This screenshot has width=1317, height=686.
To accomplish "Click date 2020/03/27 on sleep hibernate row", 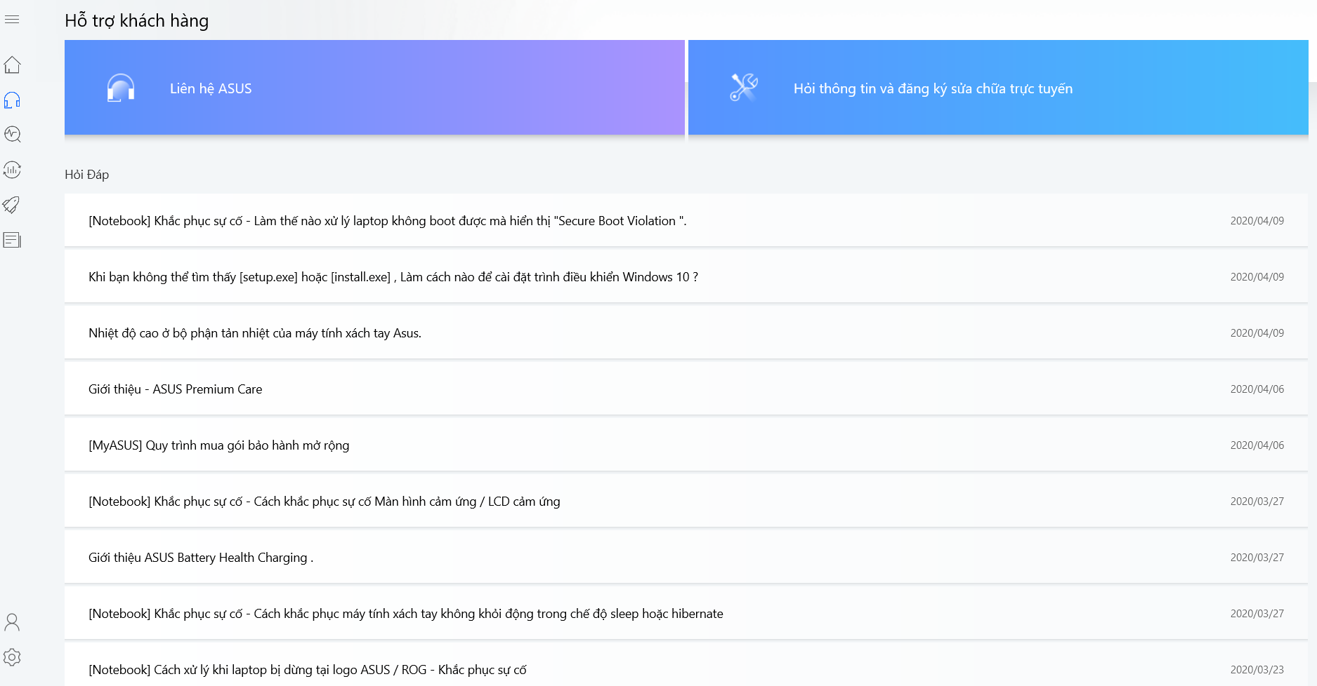I will click(1257, 613).
